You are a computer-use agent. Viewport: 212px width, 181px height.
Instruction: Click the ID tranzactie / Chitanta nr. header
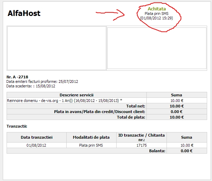pyautogui.click(x=142, y=137)
